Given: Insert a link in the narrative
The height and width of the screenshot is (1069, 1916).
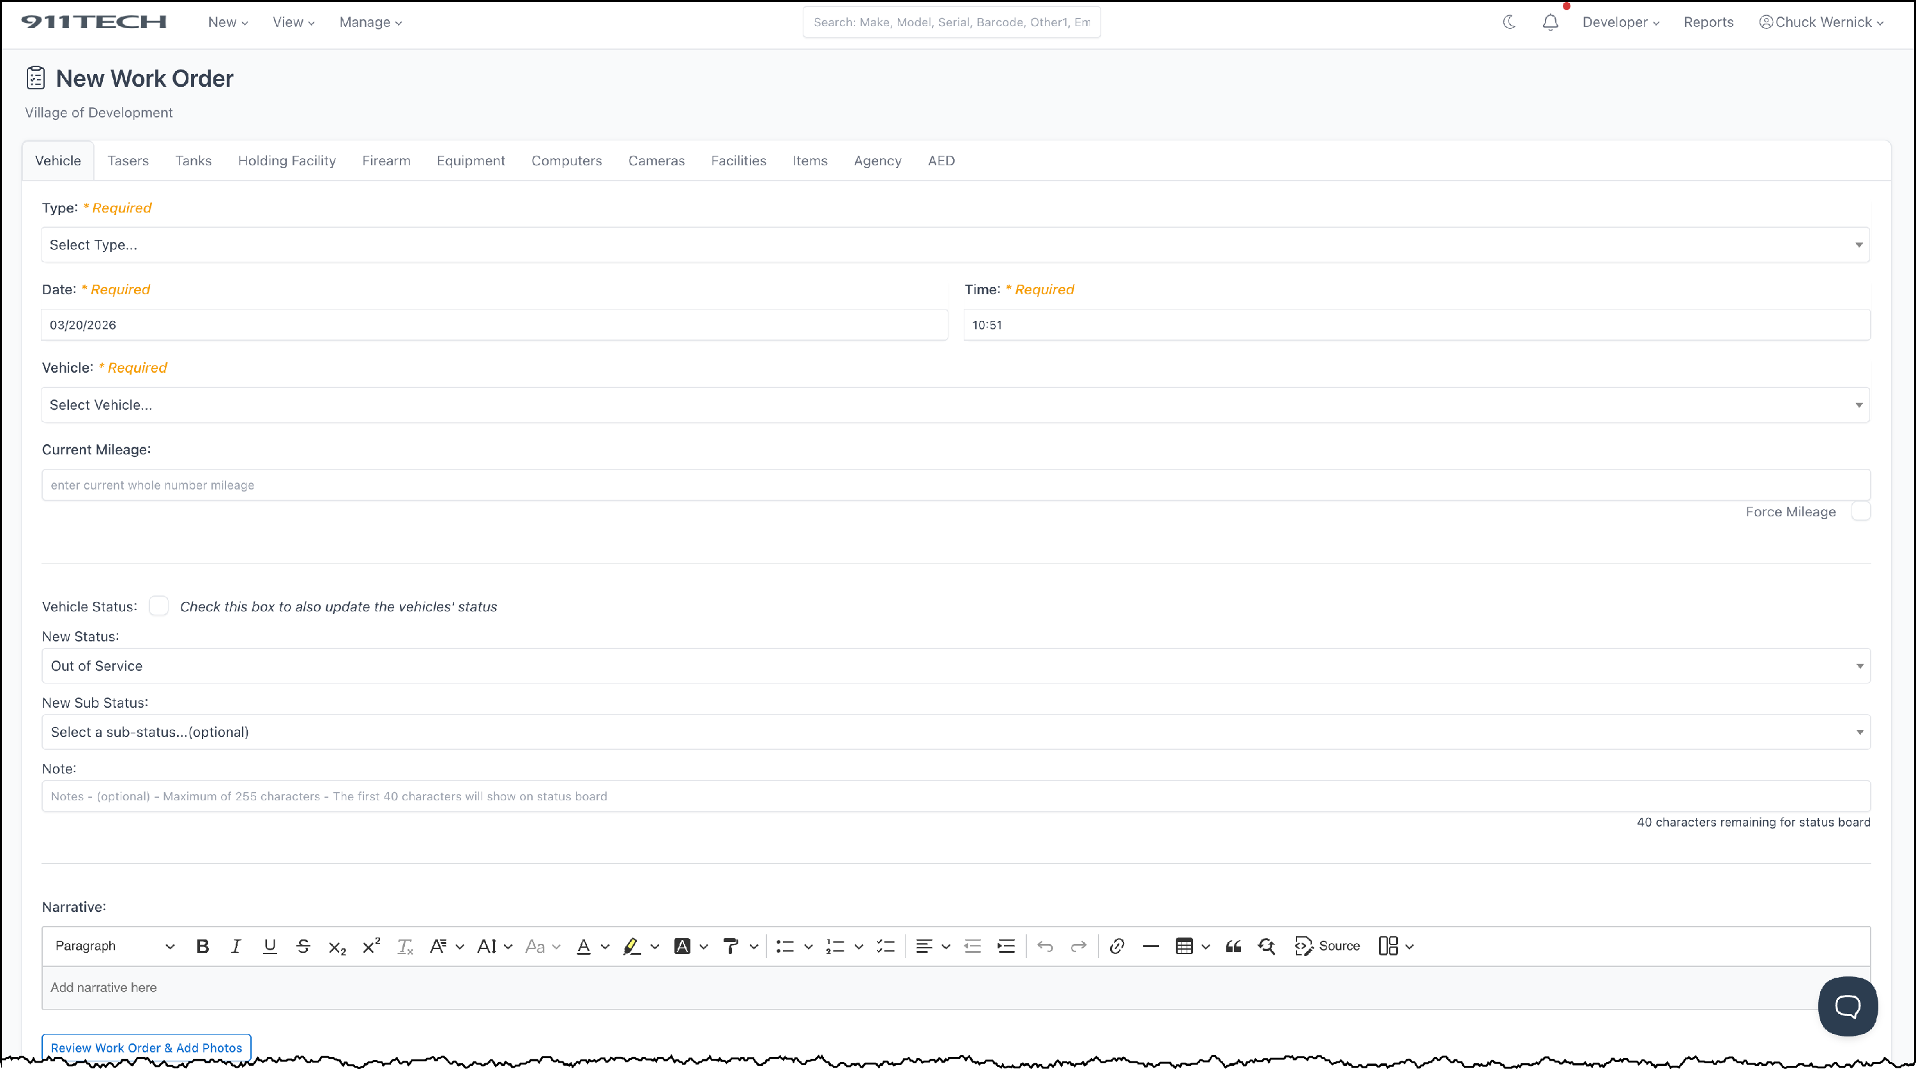Looking at the screenshot, I should pos(1116,946).
